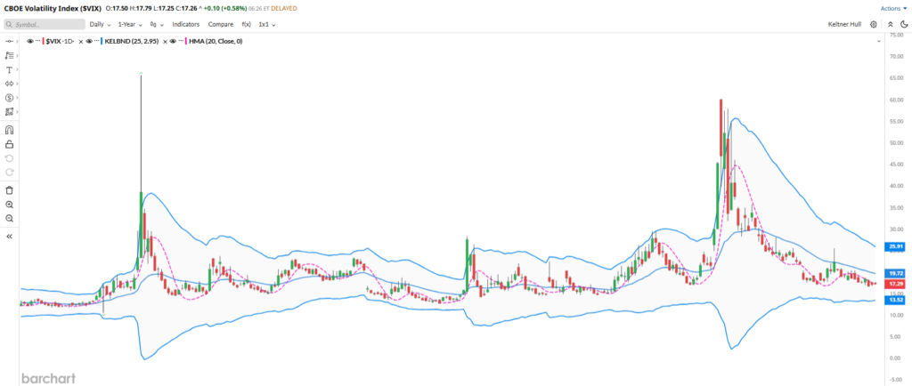Open the Daily period dropdown

[x=100, y=24]
